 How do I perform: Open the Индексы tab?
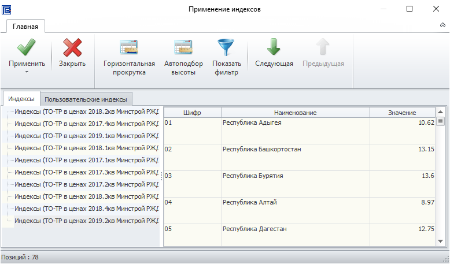pos(21,99)
